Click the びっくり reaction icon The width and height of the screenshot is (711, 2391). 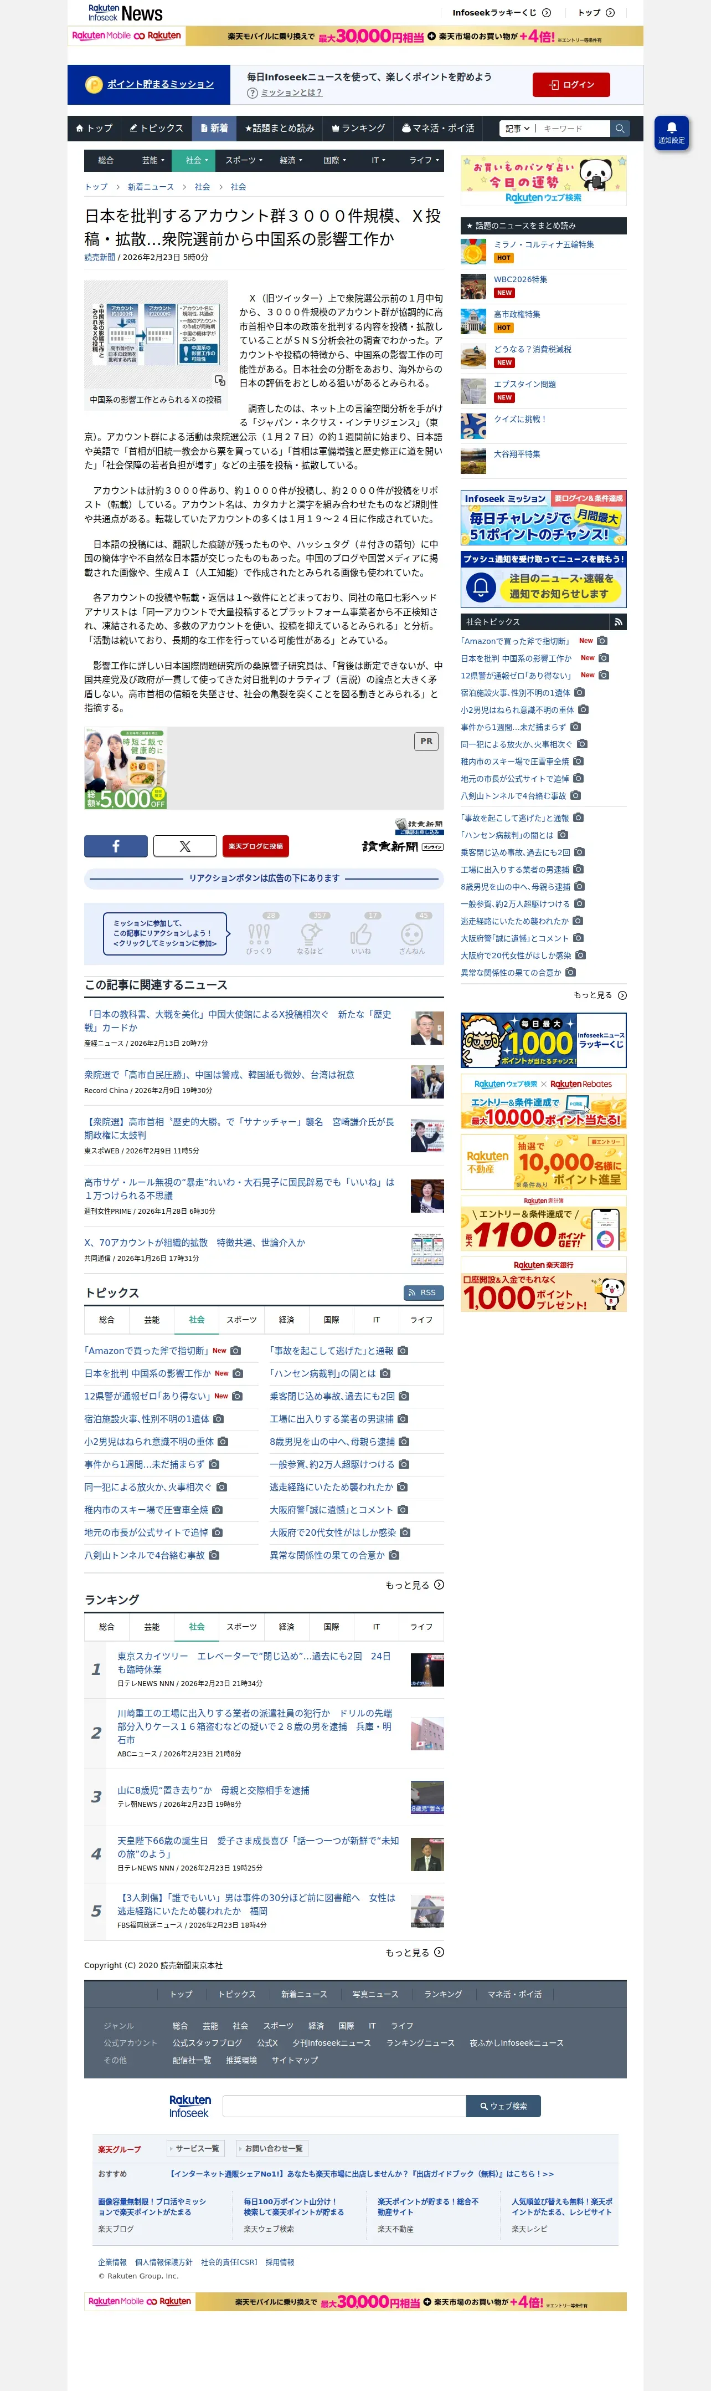pos(259,934)
